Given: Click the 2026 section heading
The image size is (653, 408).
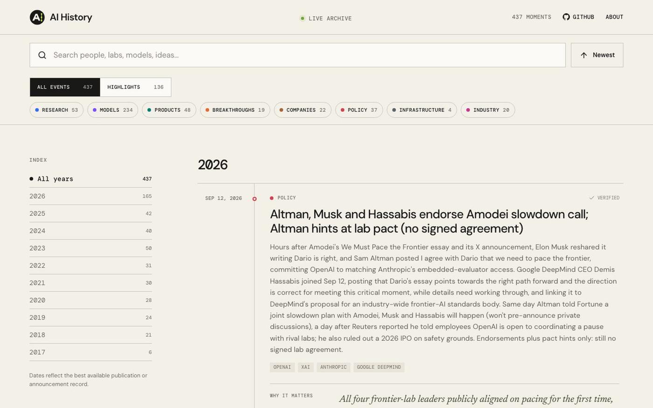Looking at the screenshot, I should tap(213, 165).
